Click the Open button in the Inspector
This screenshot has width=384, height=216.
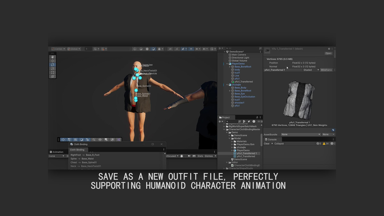point(328,53)
